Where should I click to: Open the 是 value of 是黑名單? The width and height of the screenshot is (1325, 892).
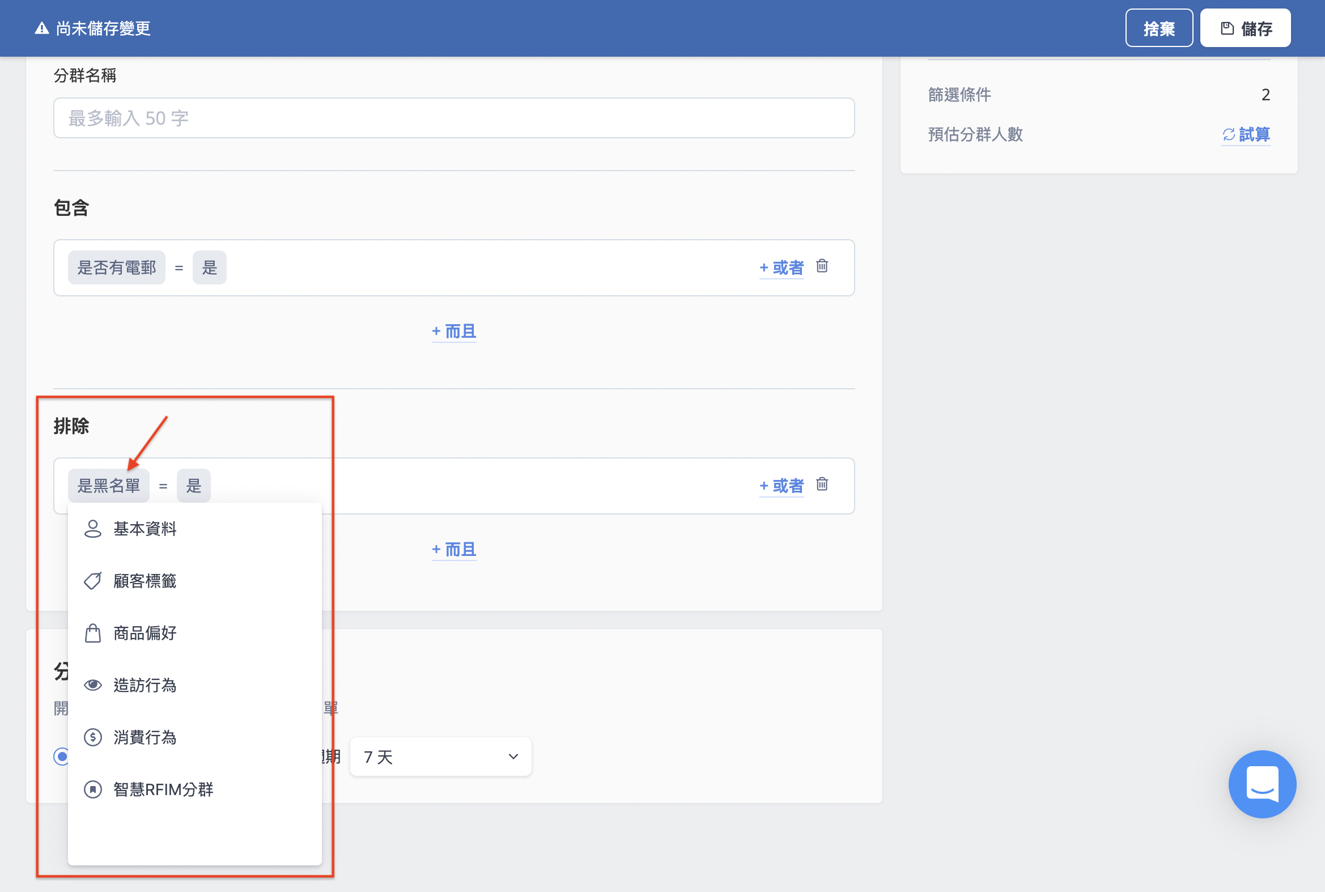194,486
